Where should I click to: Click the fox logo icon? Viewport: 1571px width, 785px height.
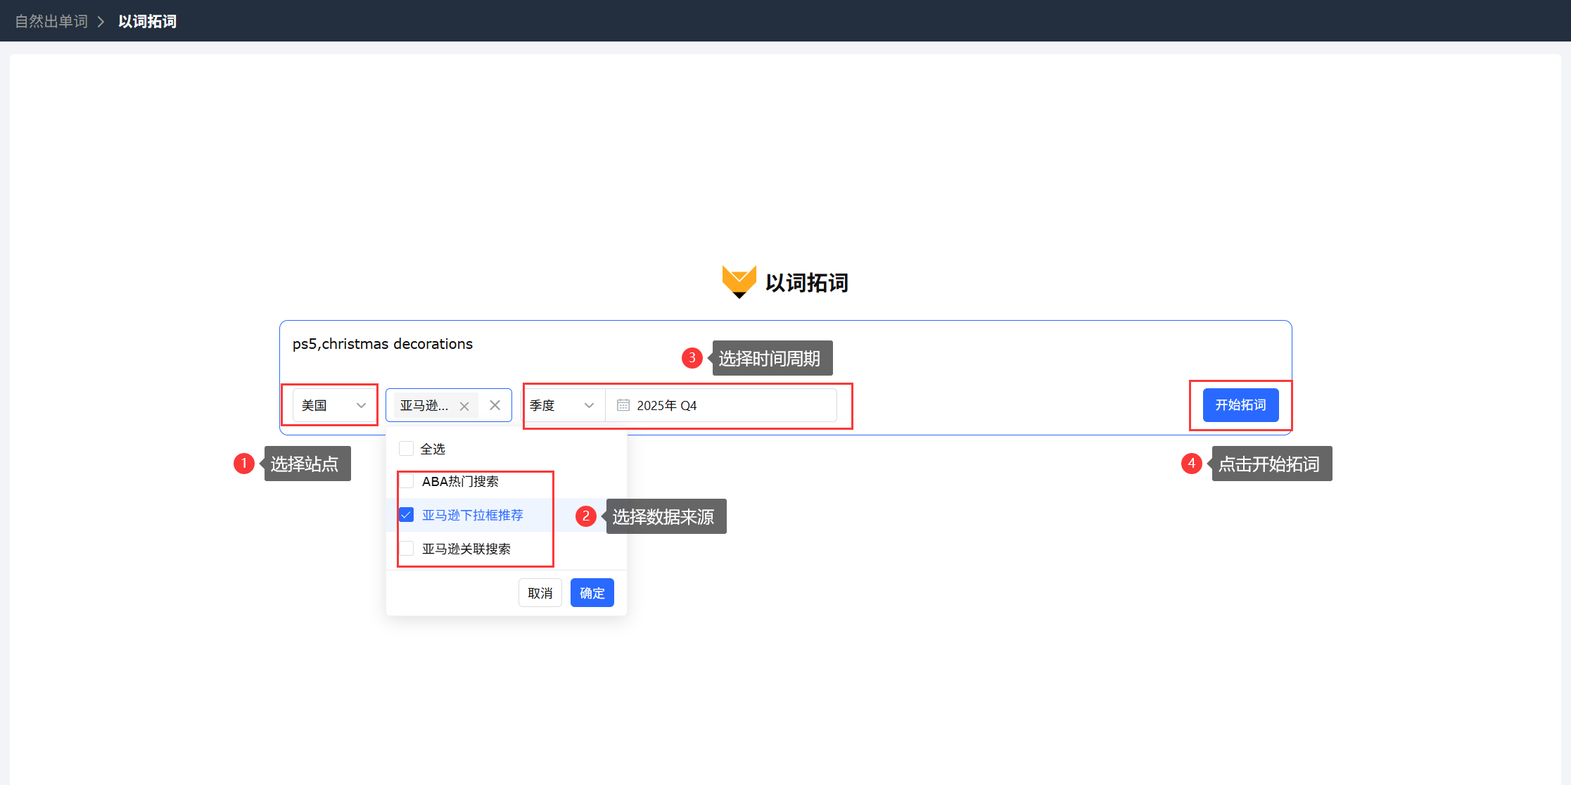[739, 281]
